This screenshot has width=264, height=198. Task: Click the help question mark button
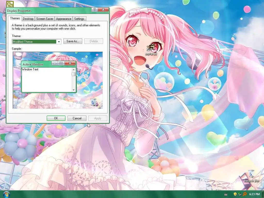94,10
